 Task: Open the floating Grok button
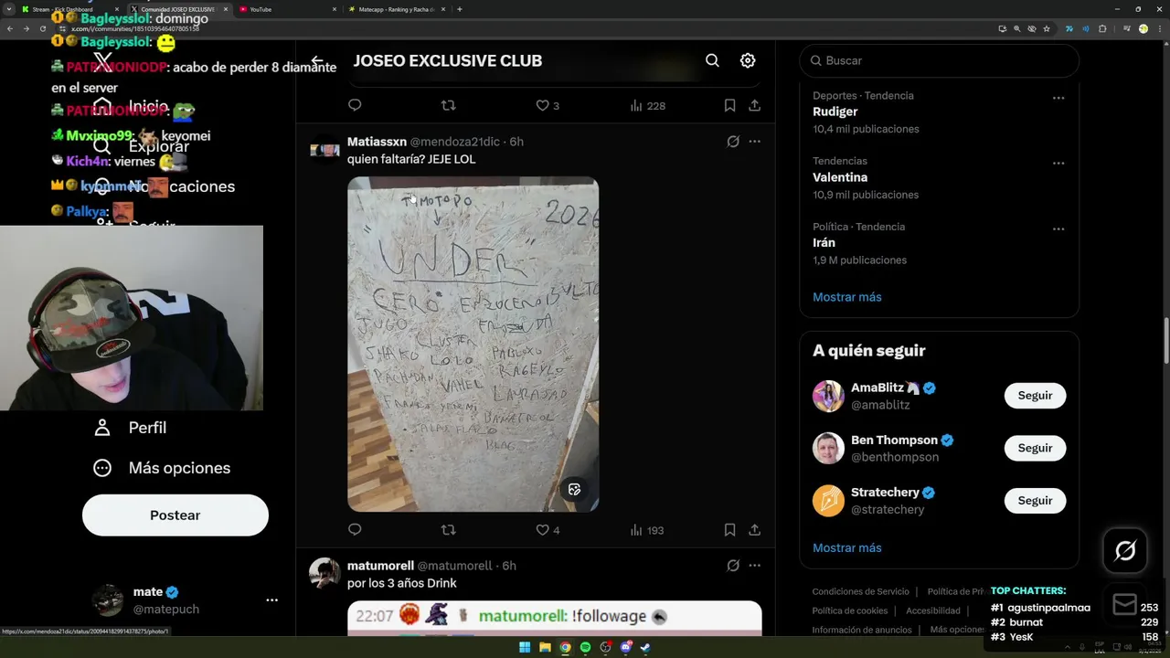coord(1125,551)
